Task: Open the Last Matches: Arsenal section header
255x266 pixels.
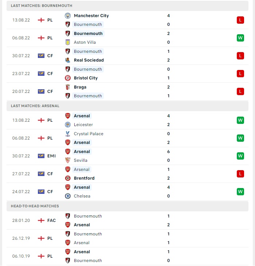Action: 127,106
